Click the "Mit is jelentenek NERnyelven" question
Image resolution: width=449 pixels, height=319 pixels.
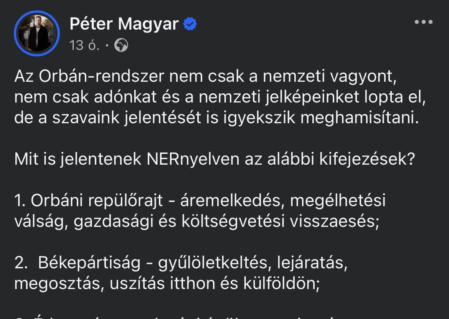pyautogui.click(x=215, y=159)
